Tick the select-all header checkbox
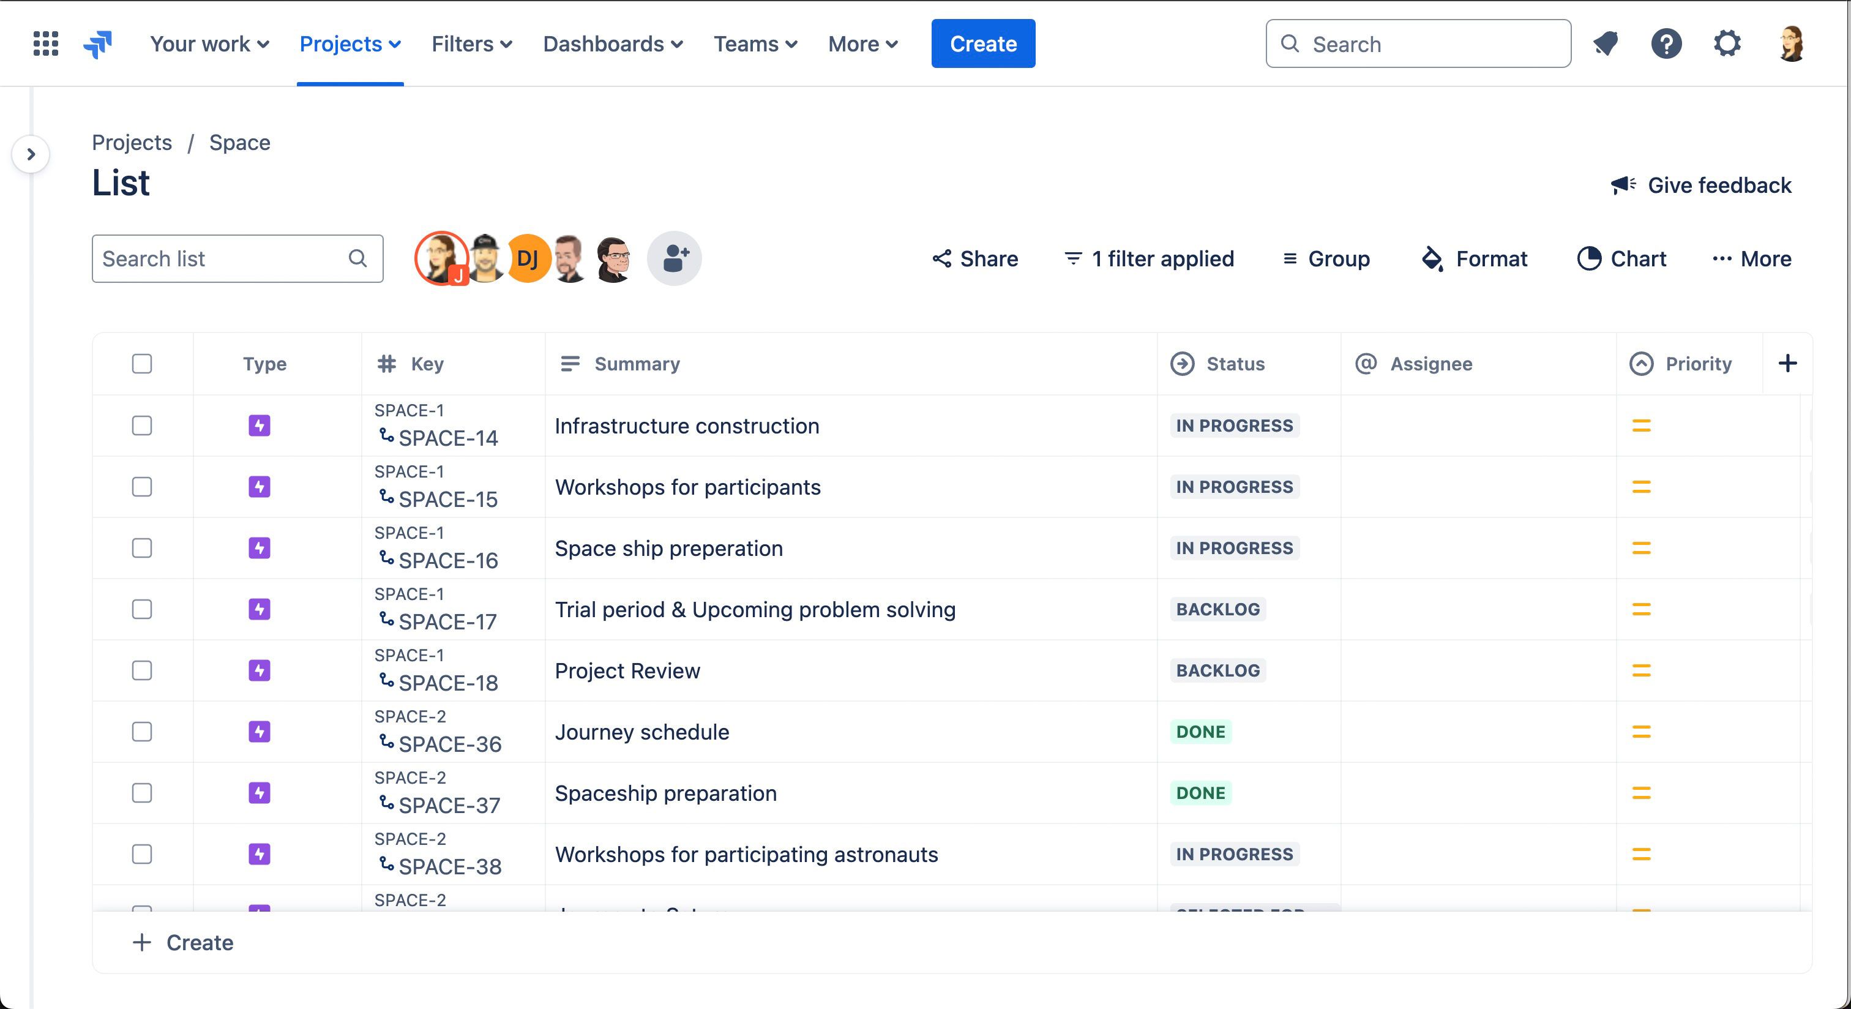1851x1009 pixels. point(141,364)
